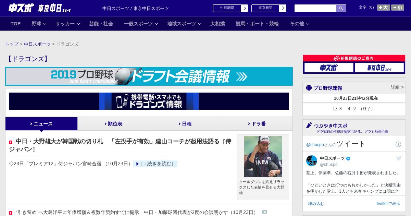Expand the サッカー menu
Screen dimensions: 411x216
pos(68,24)
